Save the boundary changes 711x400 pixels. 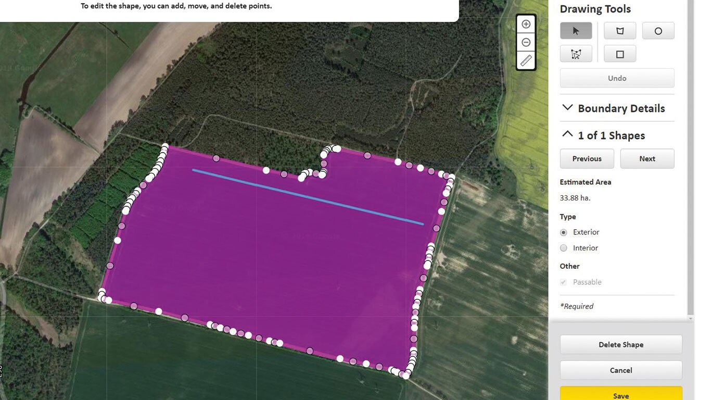(620, 394)
